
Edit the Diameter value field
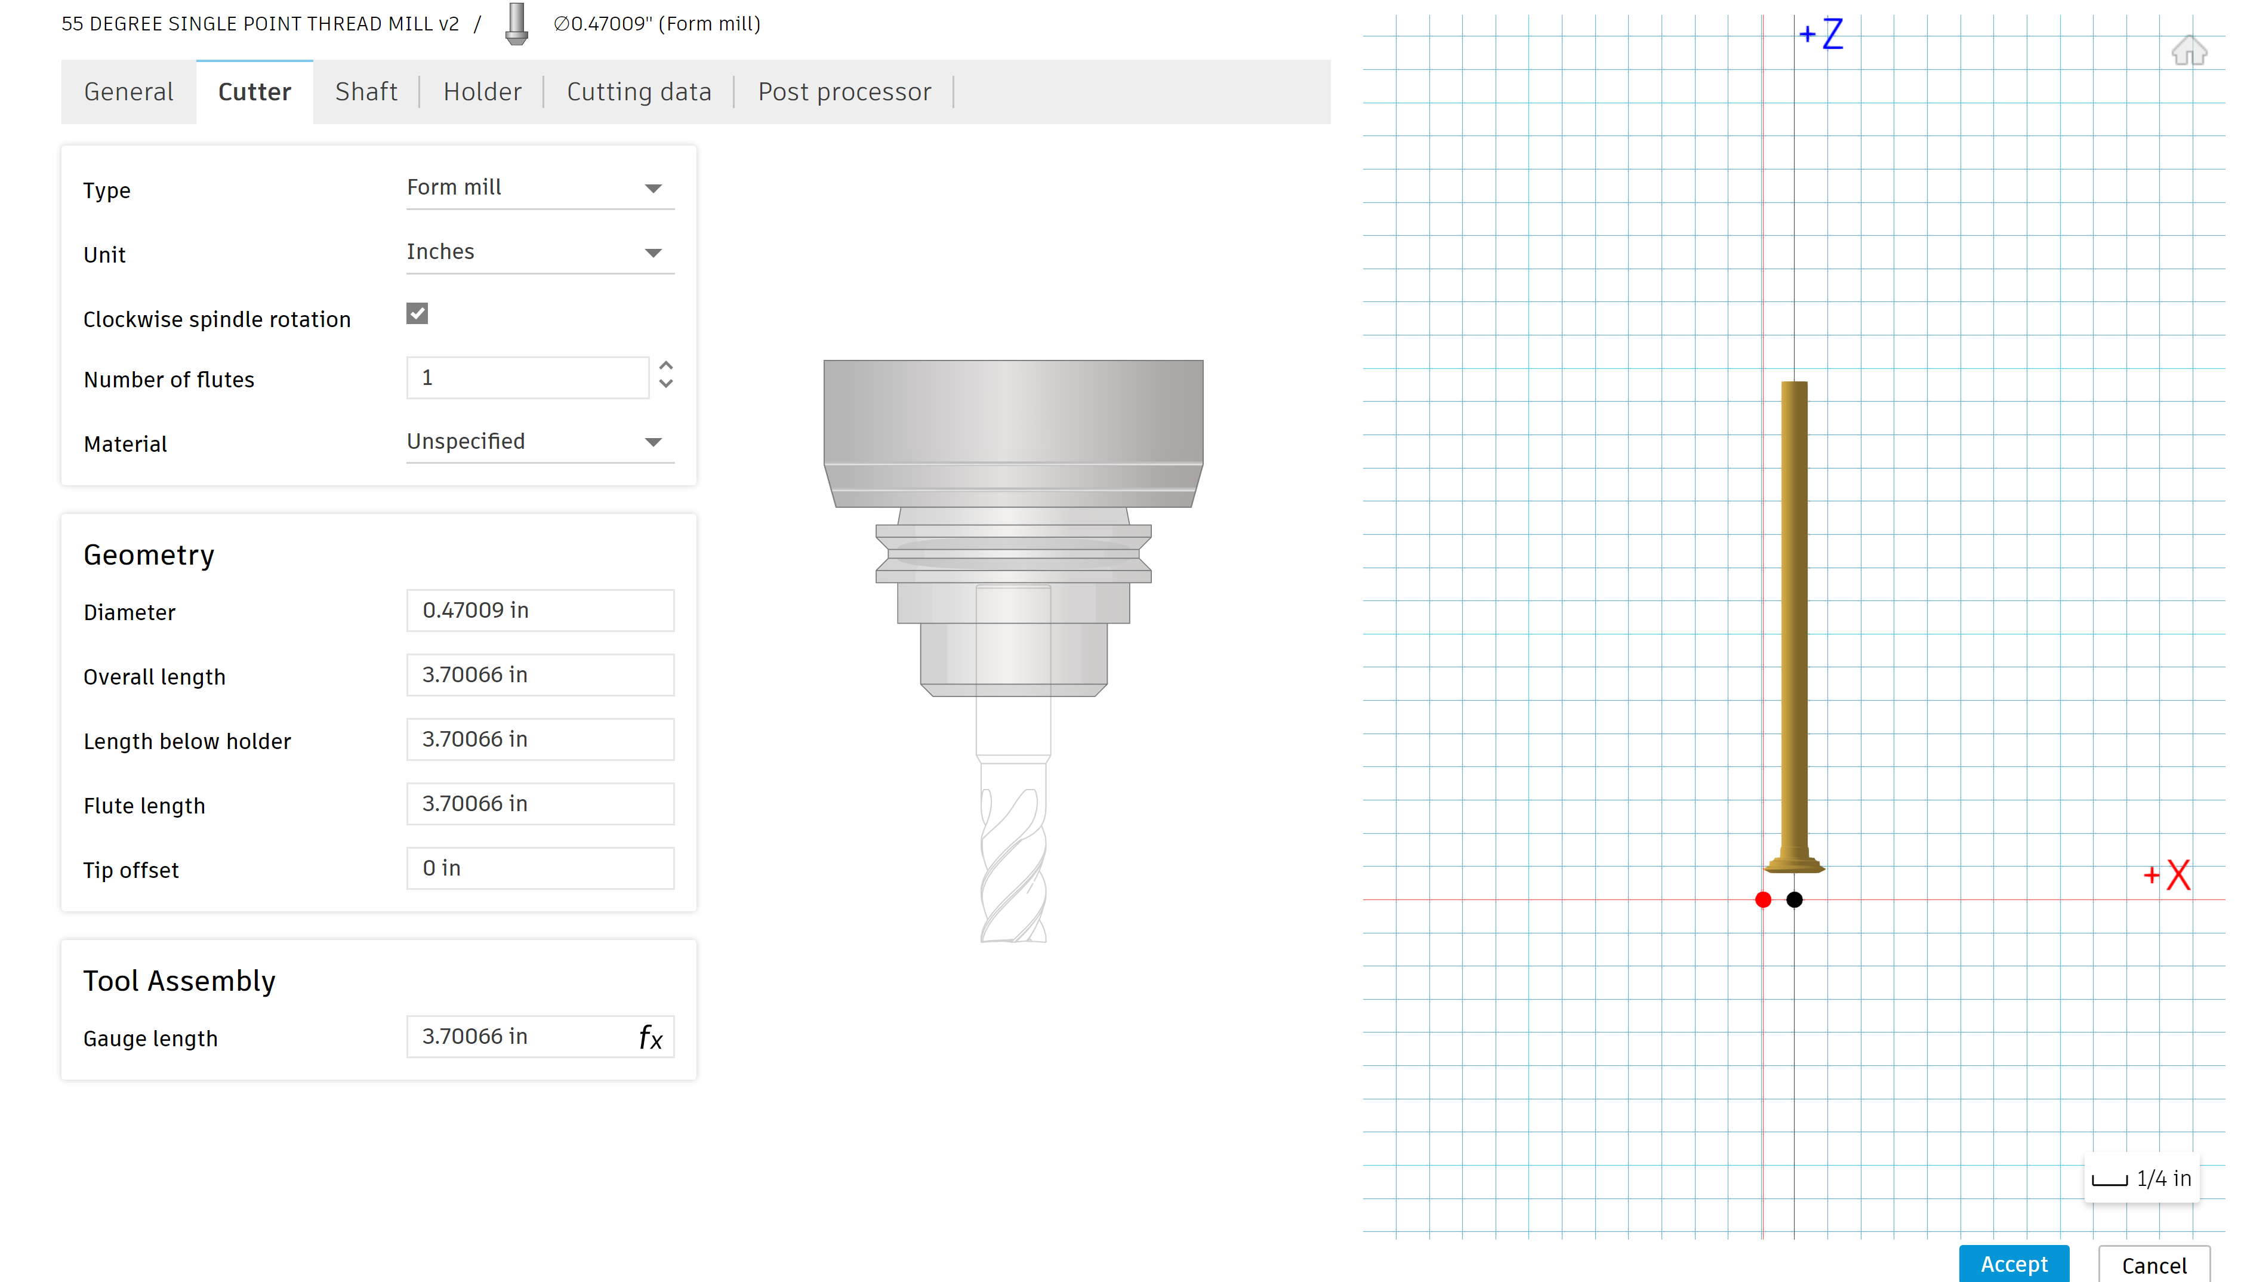click(x=540, y=610)
